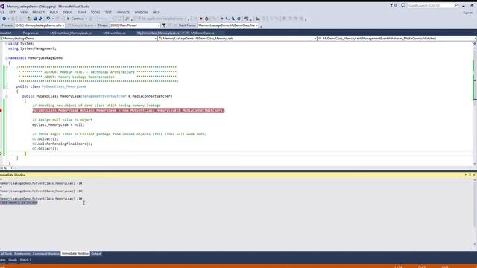477x268 pixels.
Task: Click the red breakpoint marker in margin
Action: 1,111
